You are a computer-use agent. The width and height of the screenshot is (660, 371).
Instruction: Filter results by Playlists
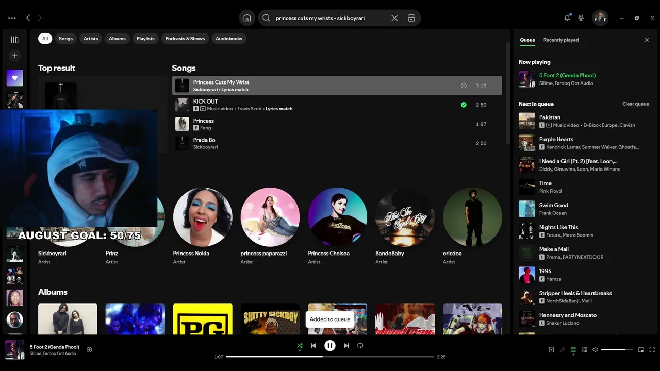[x=145, y=39]
